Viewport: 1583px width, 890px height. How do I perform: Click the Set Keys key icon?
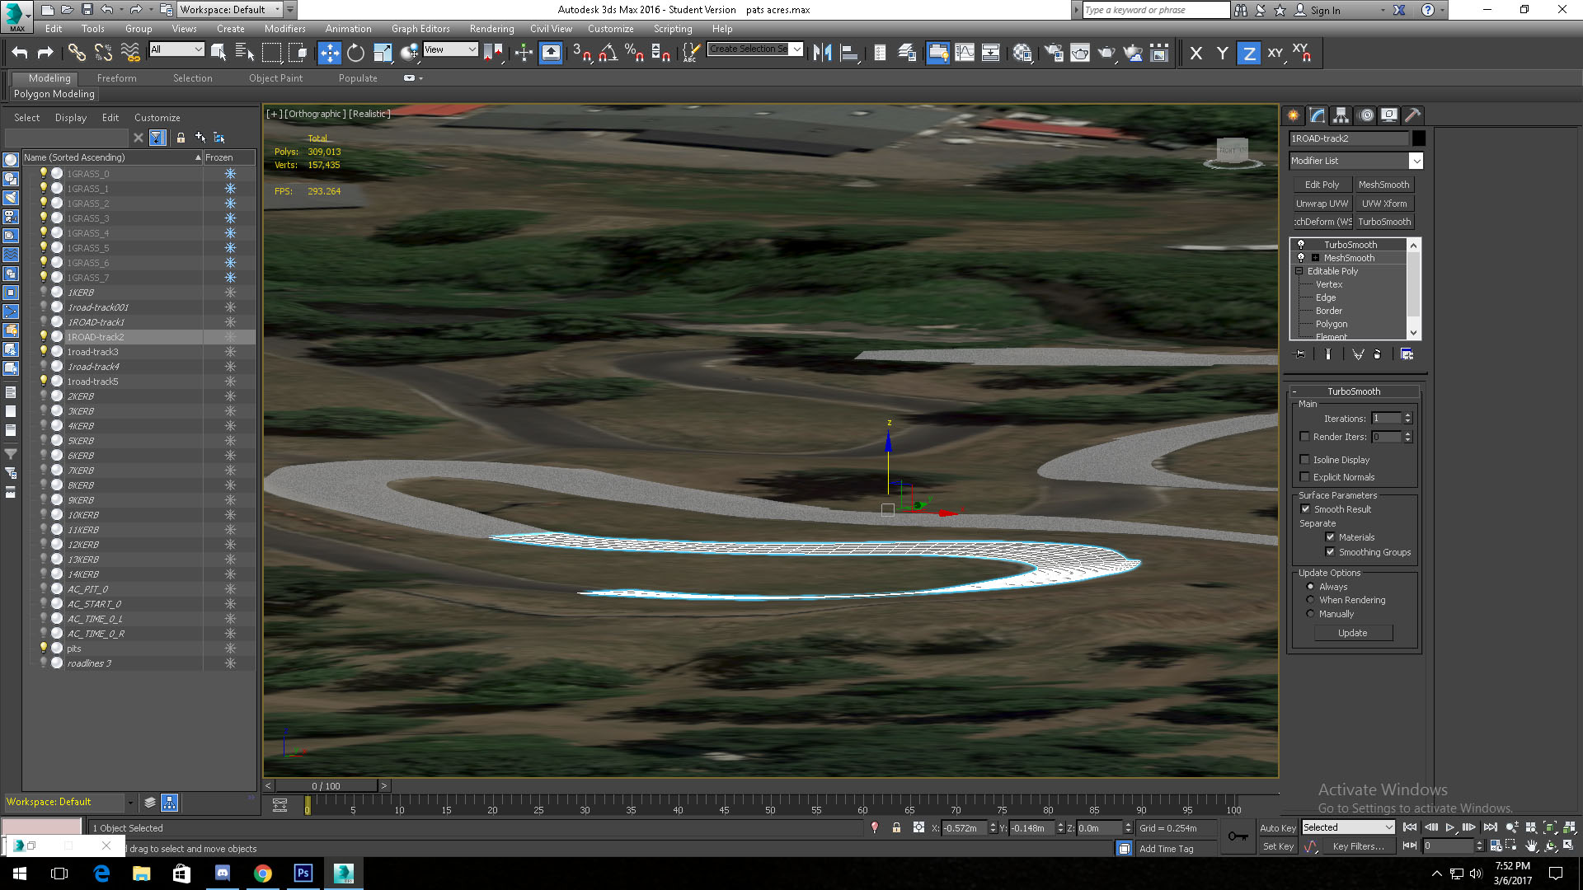pyautogui.click(x=1238, y=836)
